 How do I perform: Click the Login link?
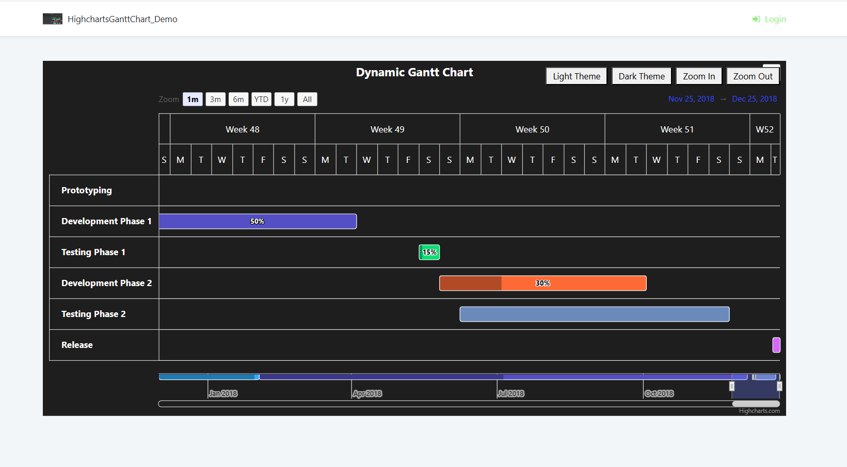click(775, 19)
